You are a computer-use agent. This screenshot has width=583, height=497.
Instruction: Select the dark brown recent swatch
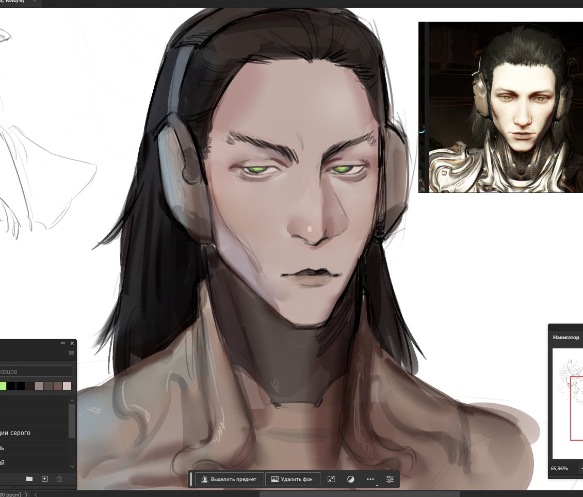pos(30,386)
